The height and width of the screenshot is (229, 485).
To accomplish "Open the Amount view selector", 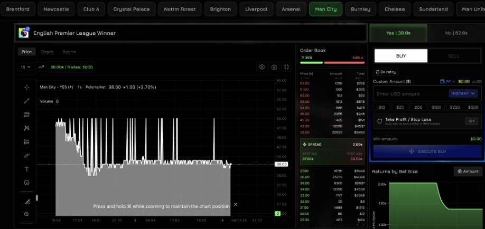I will pos(468,171).
